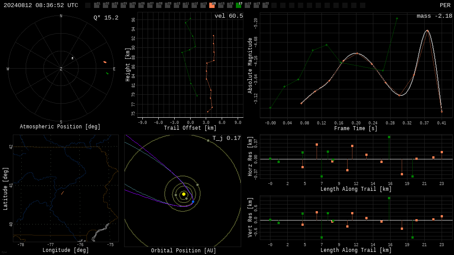
Task: Click the T_j 0.17 value
Action: click(x=227, y=138)
